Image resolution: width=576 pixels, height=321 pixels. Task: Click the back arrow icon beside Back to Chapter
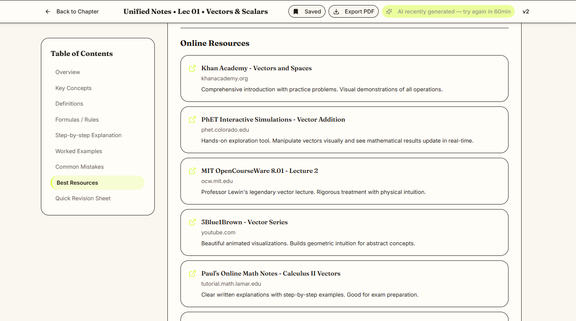[48, 12]
